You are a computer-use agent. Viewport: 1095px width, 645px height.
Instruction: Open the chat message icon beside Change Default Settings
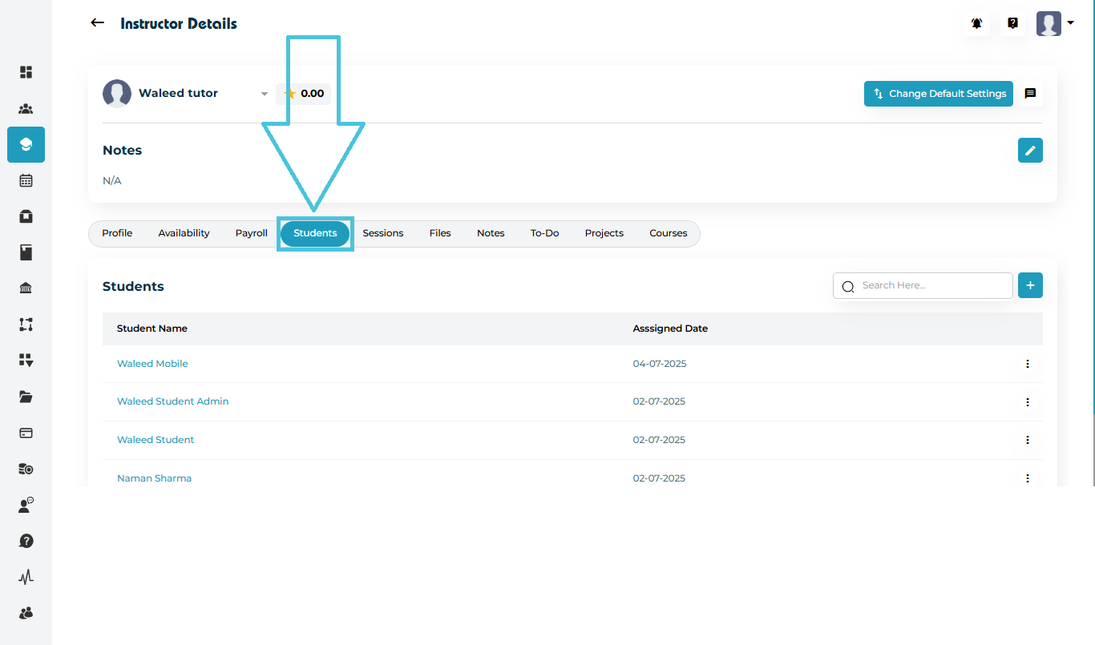point(1030,94)
